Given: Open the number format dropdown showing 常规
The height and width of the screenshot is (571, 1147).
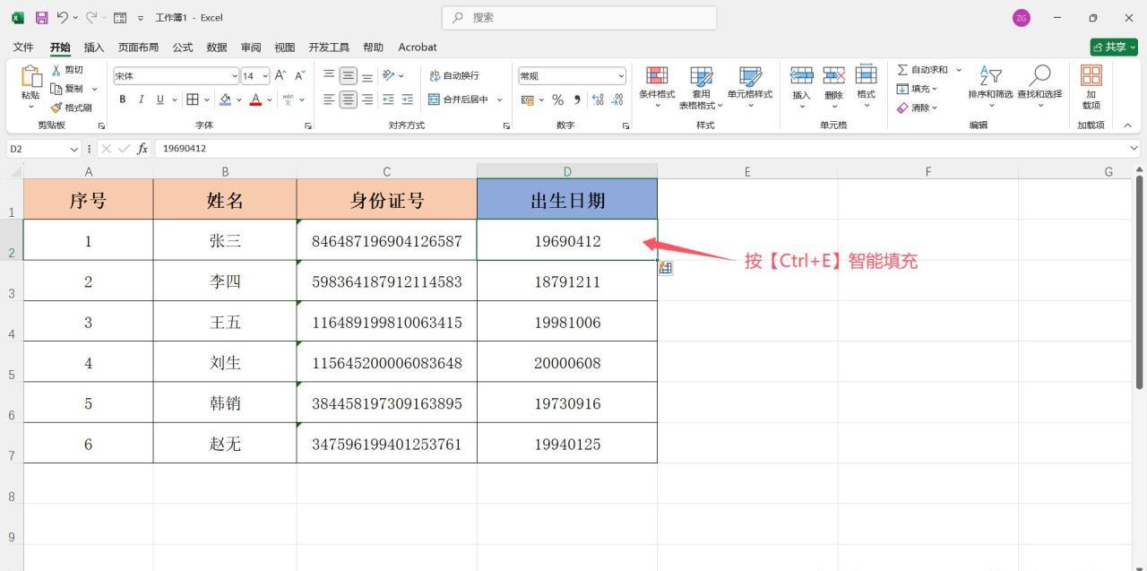Looking at the screenshot, I should pos(621,76).
